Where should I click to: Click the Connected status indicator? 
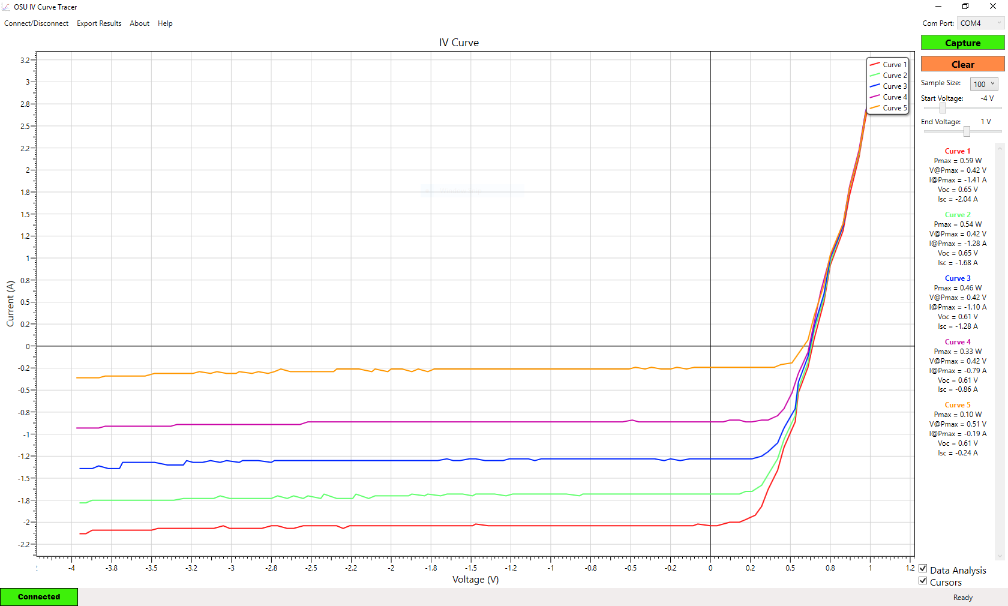[x=38, y=596]
